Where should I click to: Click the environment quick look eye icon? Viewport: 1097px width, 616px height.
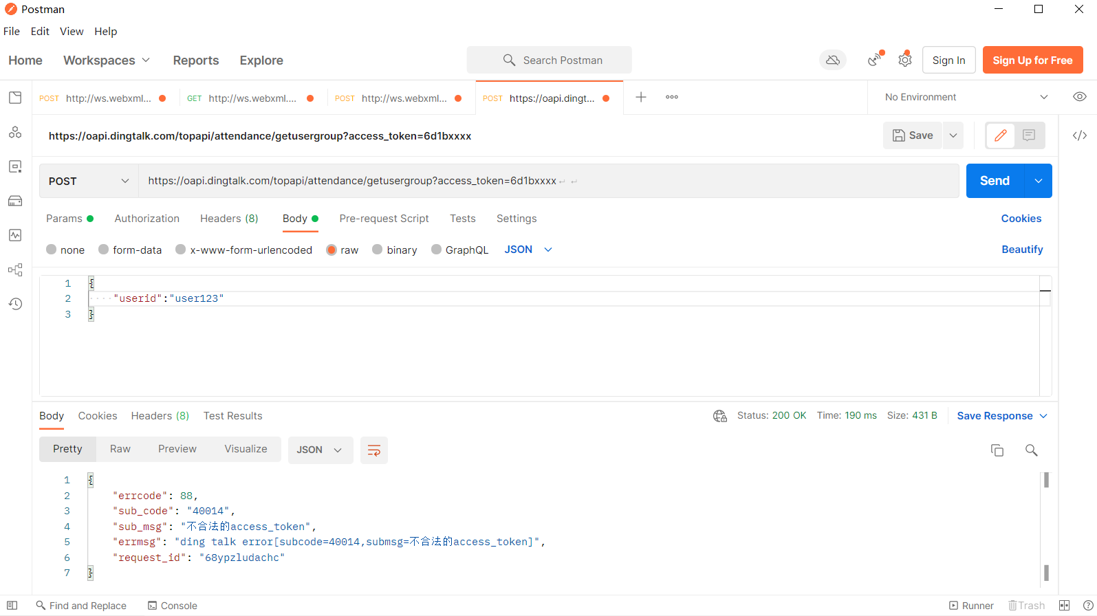pyautogui.click(x=1080, y=97)
